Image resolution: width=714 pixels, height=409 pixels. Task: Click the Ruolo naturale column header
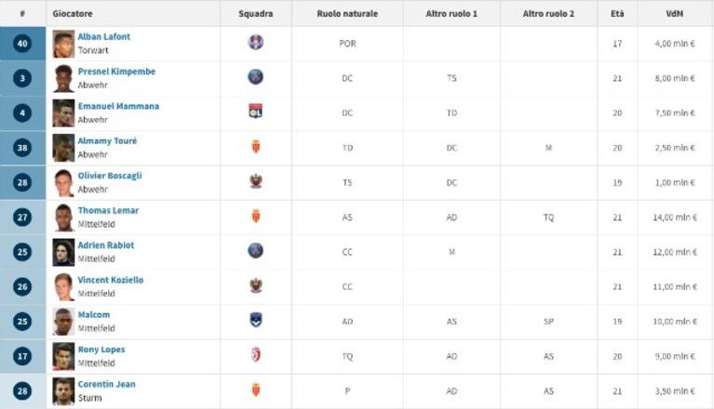[x=347, y=14]
